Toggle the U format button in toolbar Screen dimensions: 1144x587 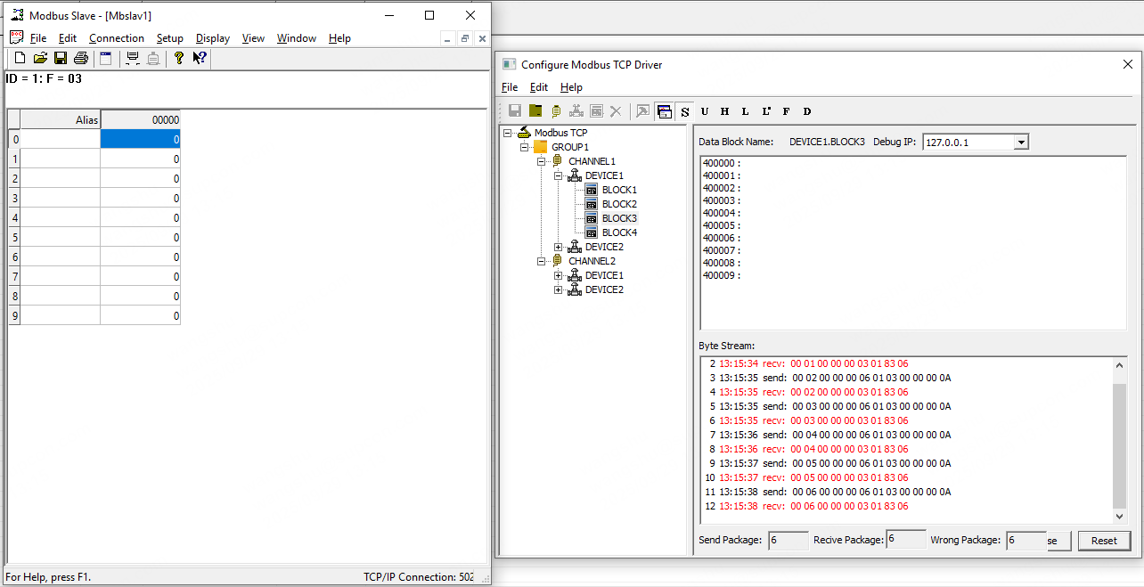tap(705, 111)
